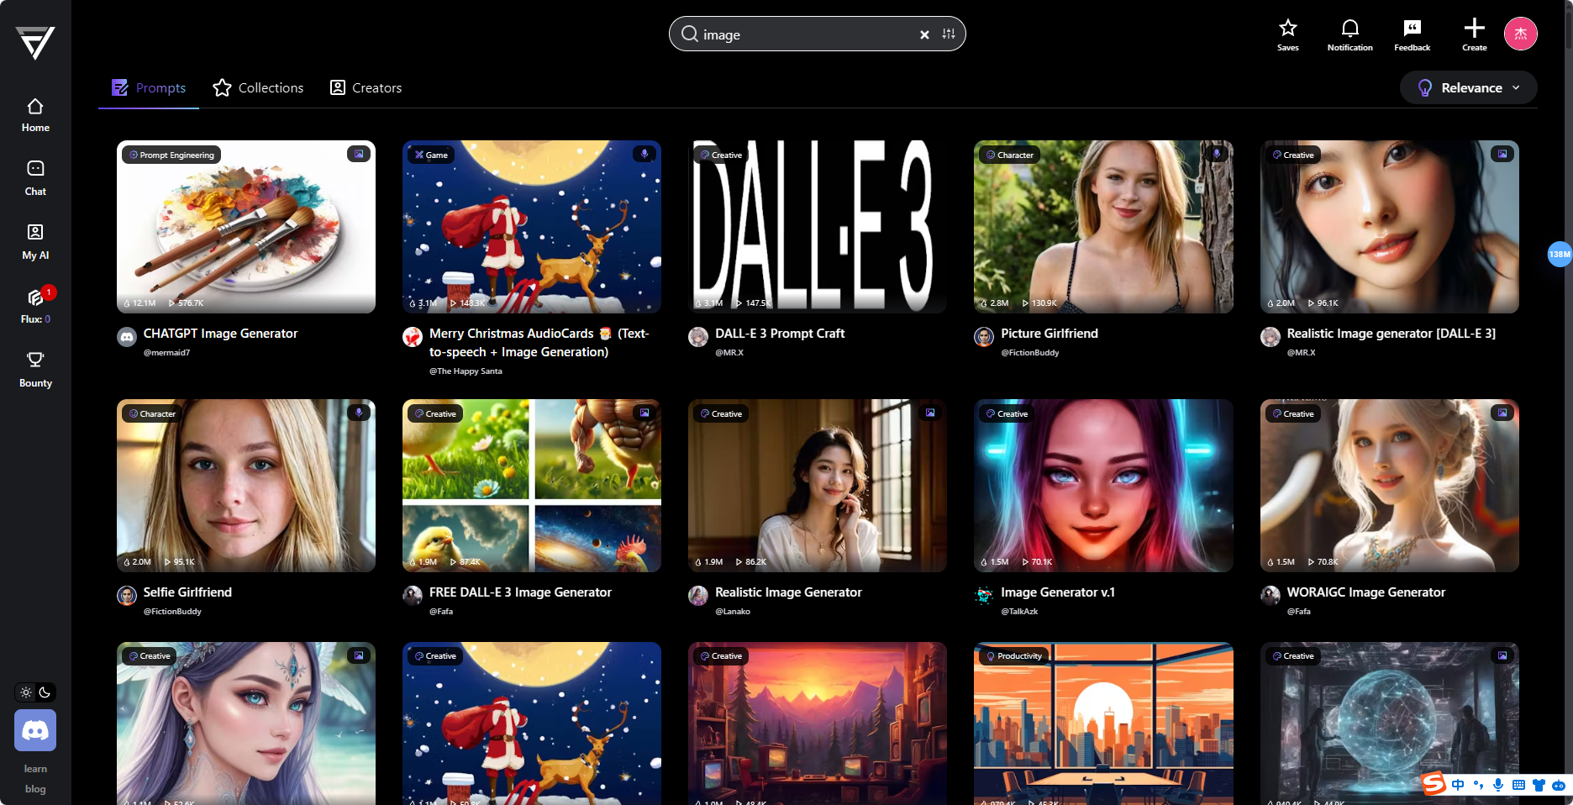
Task: Clear the search box with the X
Action: click(x=924, y=34)
